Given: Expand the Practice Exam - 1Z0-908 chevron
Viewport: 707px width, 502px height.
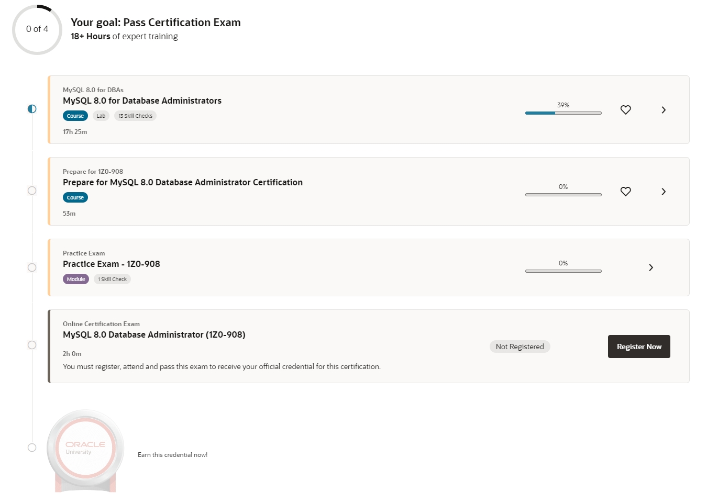Looking at the screenshot, I should click(651, 267).
